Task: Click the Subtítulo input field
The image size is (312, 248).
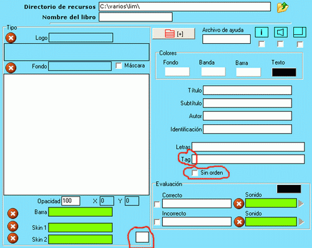Action: 247,103
